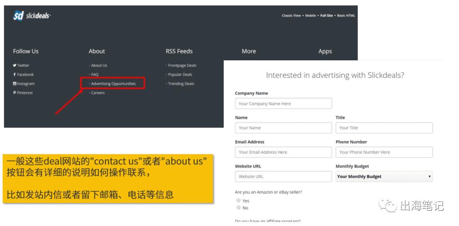459x226 pixels.
Task: Switch to Classic View
Action: click(x=291, y=16)
